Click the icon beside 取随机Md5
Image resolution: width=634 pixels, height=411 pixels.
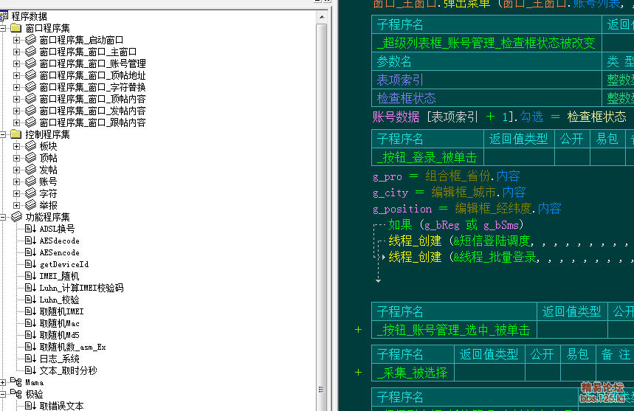click(30, 335)
